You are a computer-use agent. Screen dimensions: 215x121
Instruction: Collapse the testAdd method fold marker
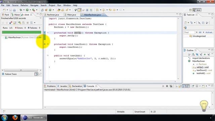[x=48, y=55]
